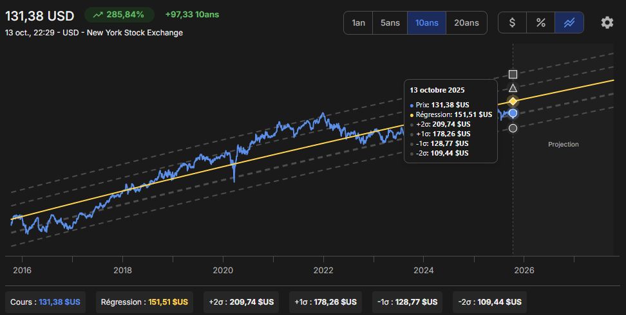Click the grey circle -1σ marker

pyautogui.click(x=513, y=128)
